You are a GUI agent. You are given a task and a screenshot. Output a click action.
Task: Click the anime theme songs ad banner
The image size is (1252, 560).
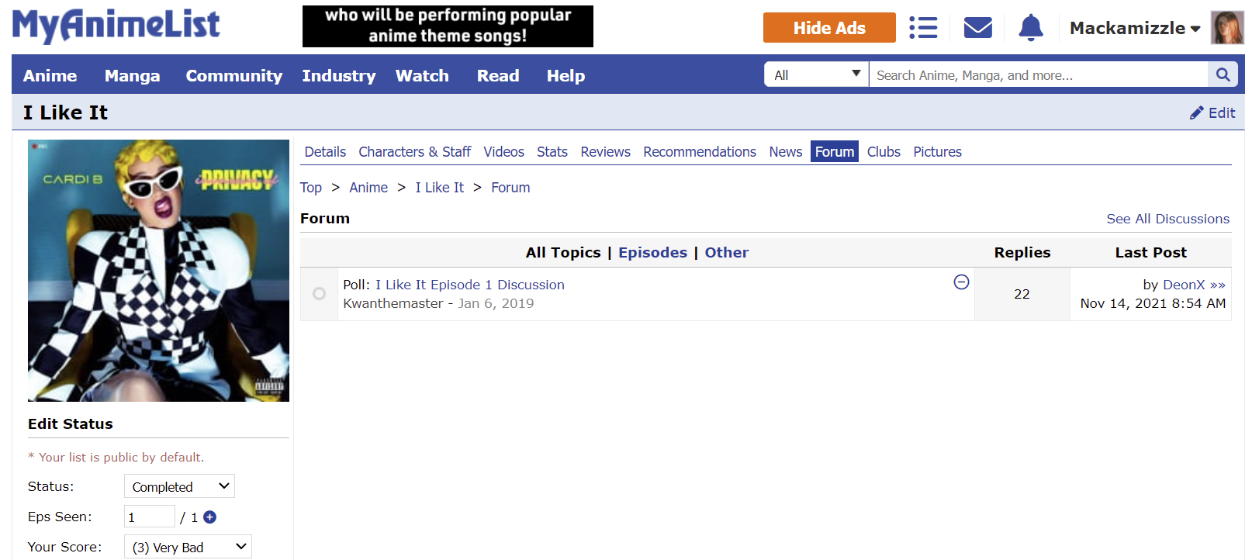pos(448,26)
